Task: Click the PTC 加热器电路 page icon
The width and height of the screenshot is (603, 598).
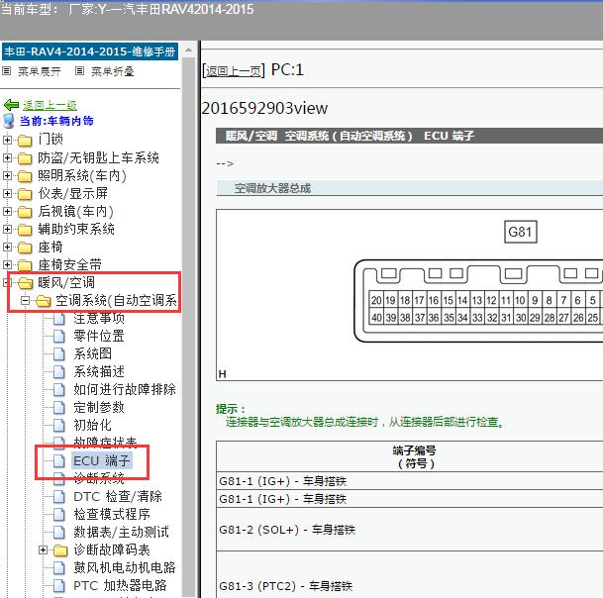Action: [x=58, y=586]
